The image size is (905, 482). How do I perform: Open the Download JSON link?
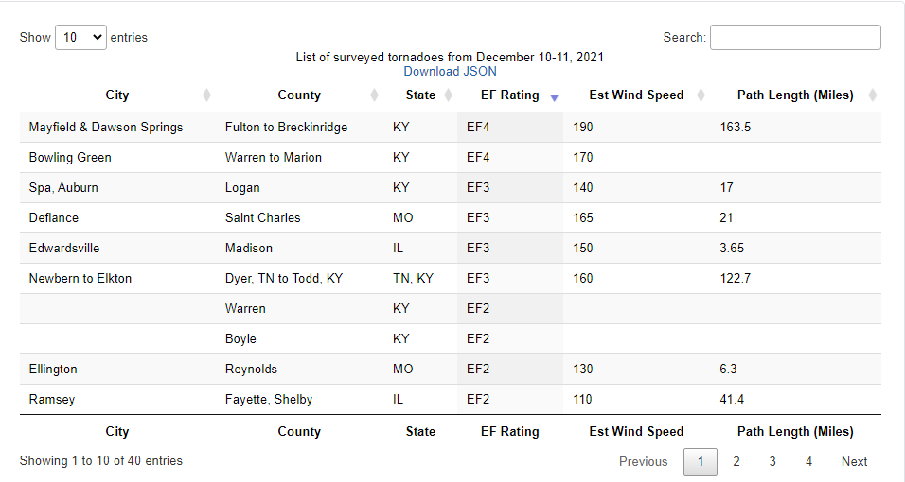tap(451, 72)
